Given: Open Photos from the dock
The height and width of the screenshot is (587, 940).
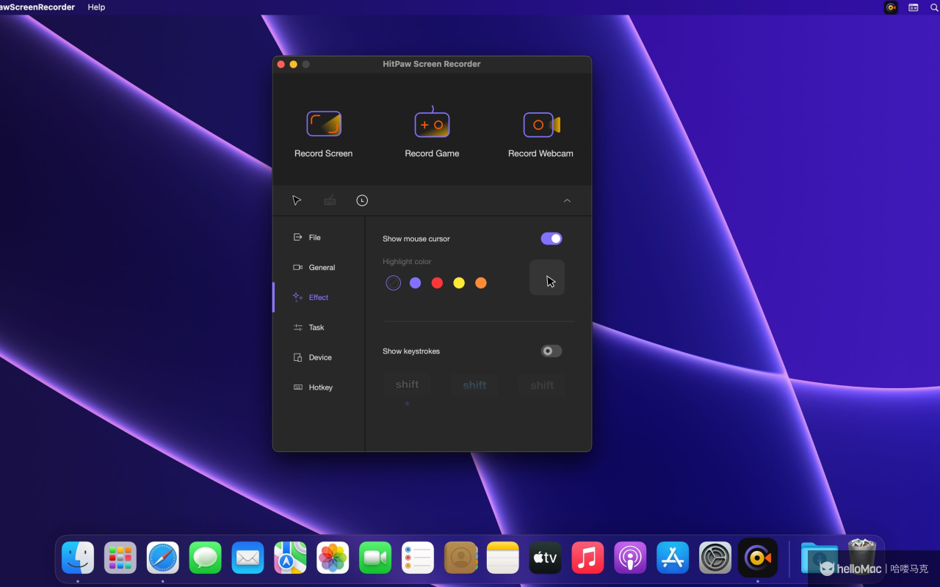Looking at the screenshot, I should 333,558.
